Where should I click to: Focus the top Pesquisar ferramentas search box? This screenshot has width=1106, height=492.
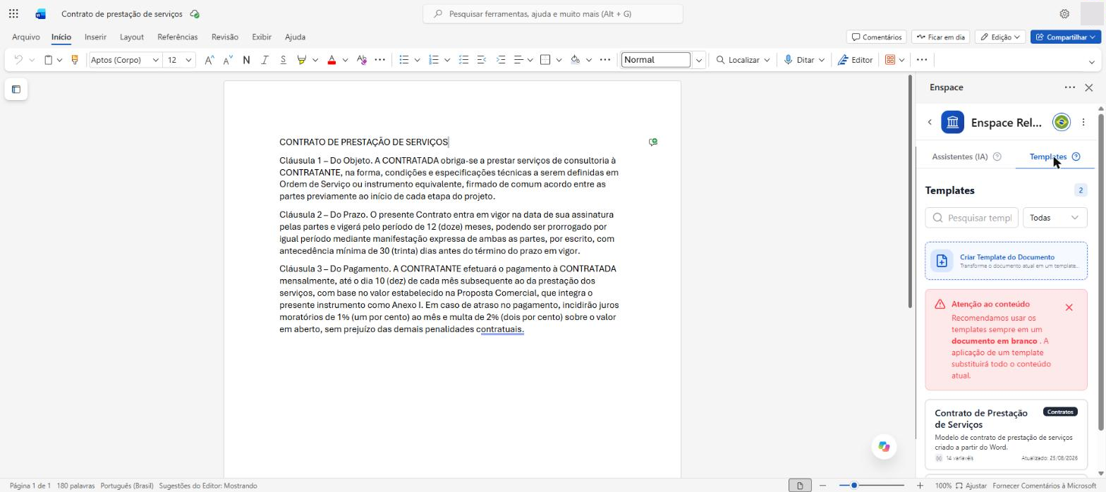[x=553, y=13]
